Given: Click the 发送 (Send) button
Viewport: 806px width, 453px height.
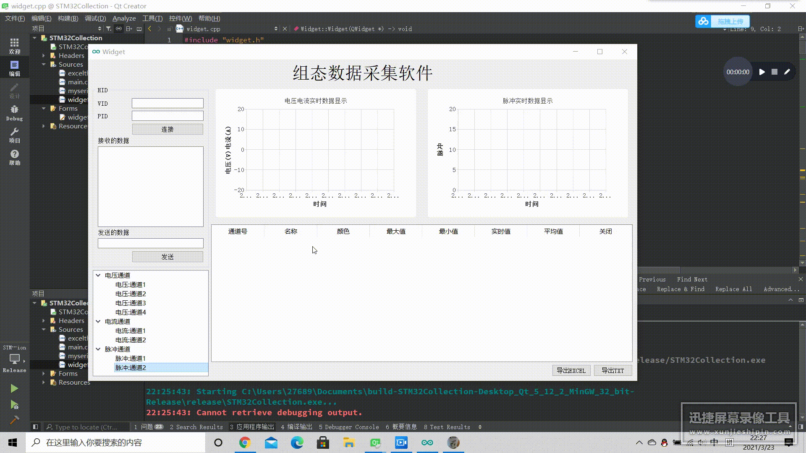Looking at the screenshot, I should tap(167, 256).
